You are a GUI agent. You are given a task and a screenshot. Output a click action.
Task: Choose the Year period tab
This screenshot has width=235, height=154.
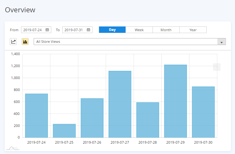click(x=193, y=30)
